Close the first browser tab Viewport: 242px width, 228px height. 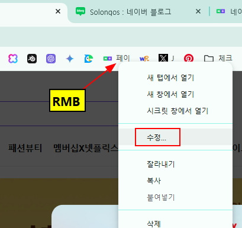tap(58, 11)
